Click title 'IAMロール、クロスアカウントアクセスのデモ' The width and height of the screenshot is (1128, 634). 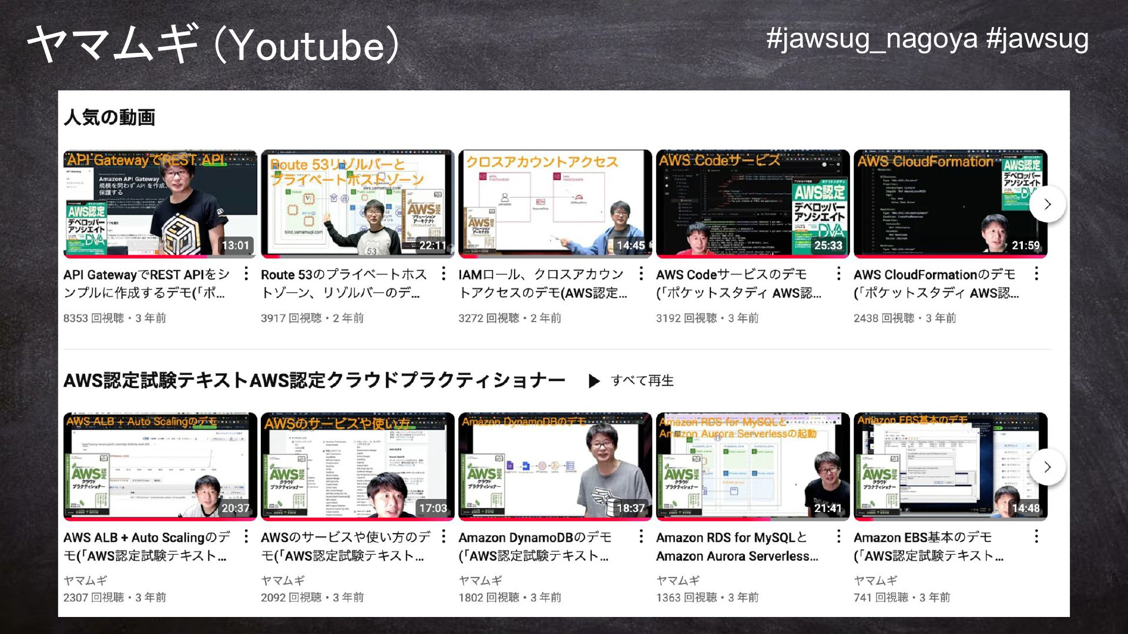click(543, 284)
